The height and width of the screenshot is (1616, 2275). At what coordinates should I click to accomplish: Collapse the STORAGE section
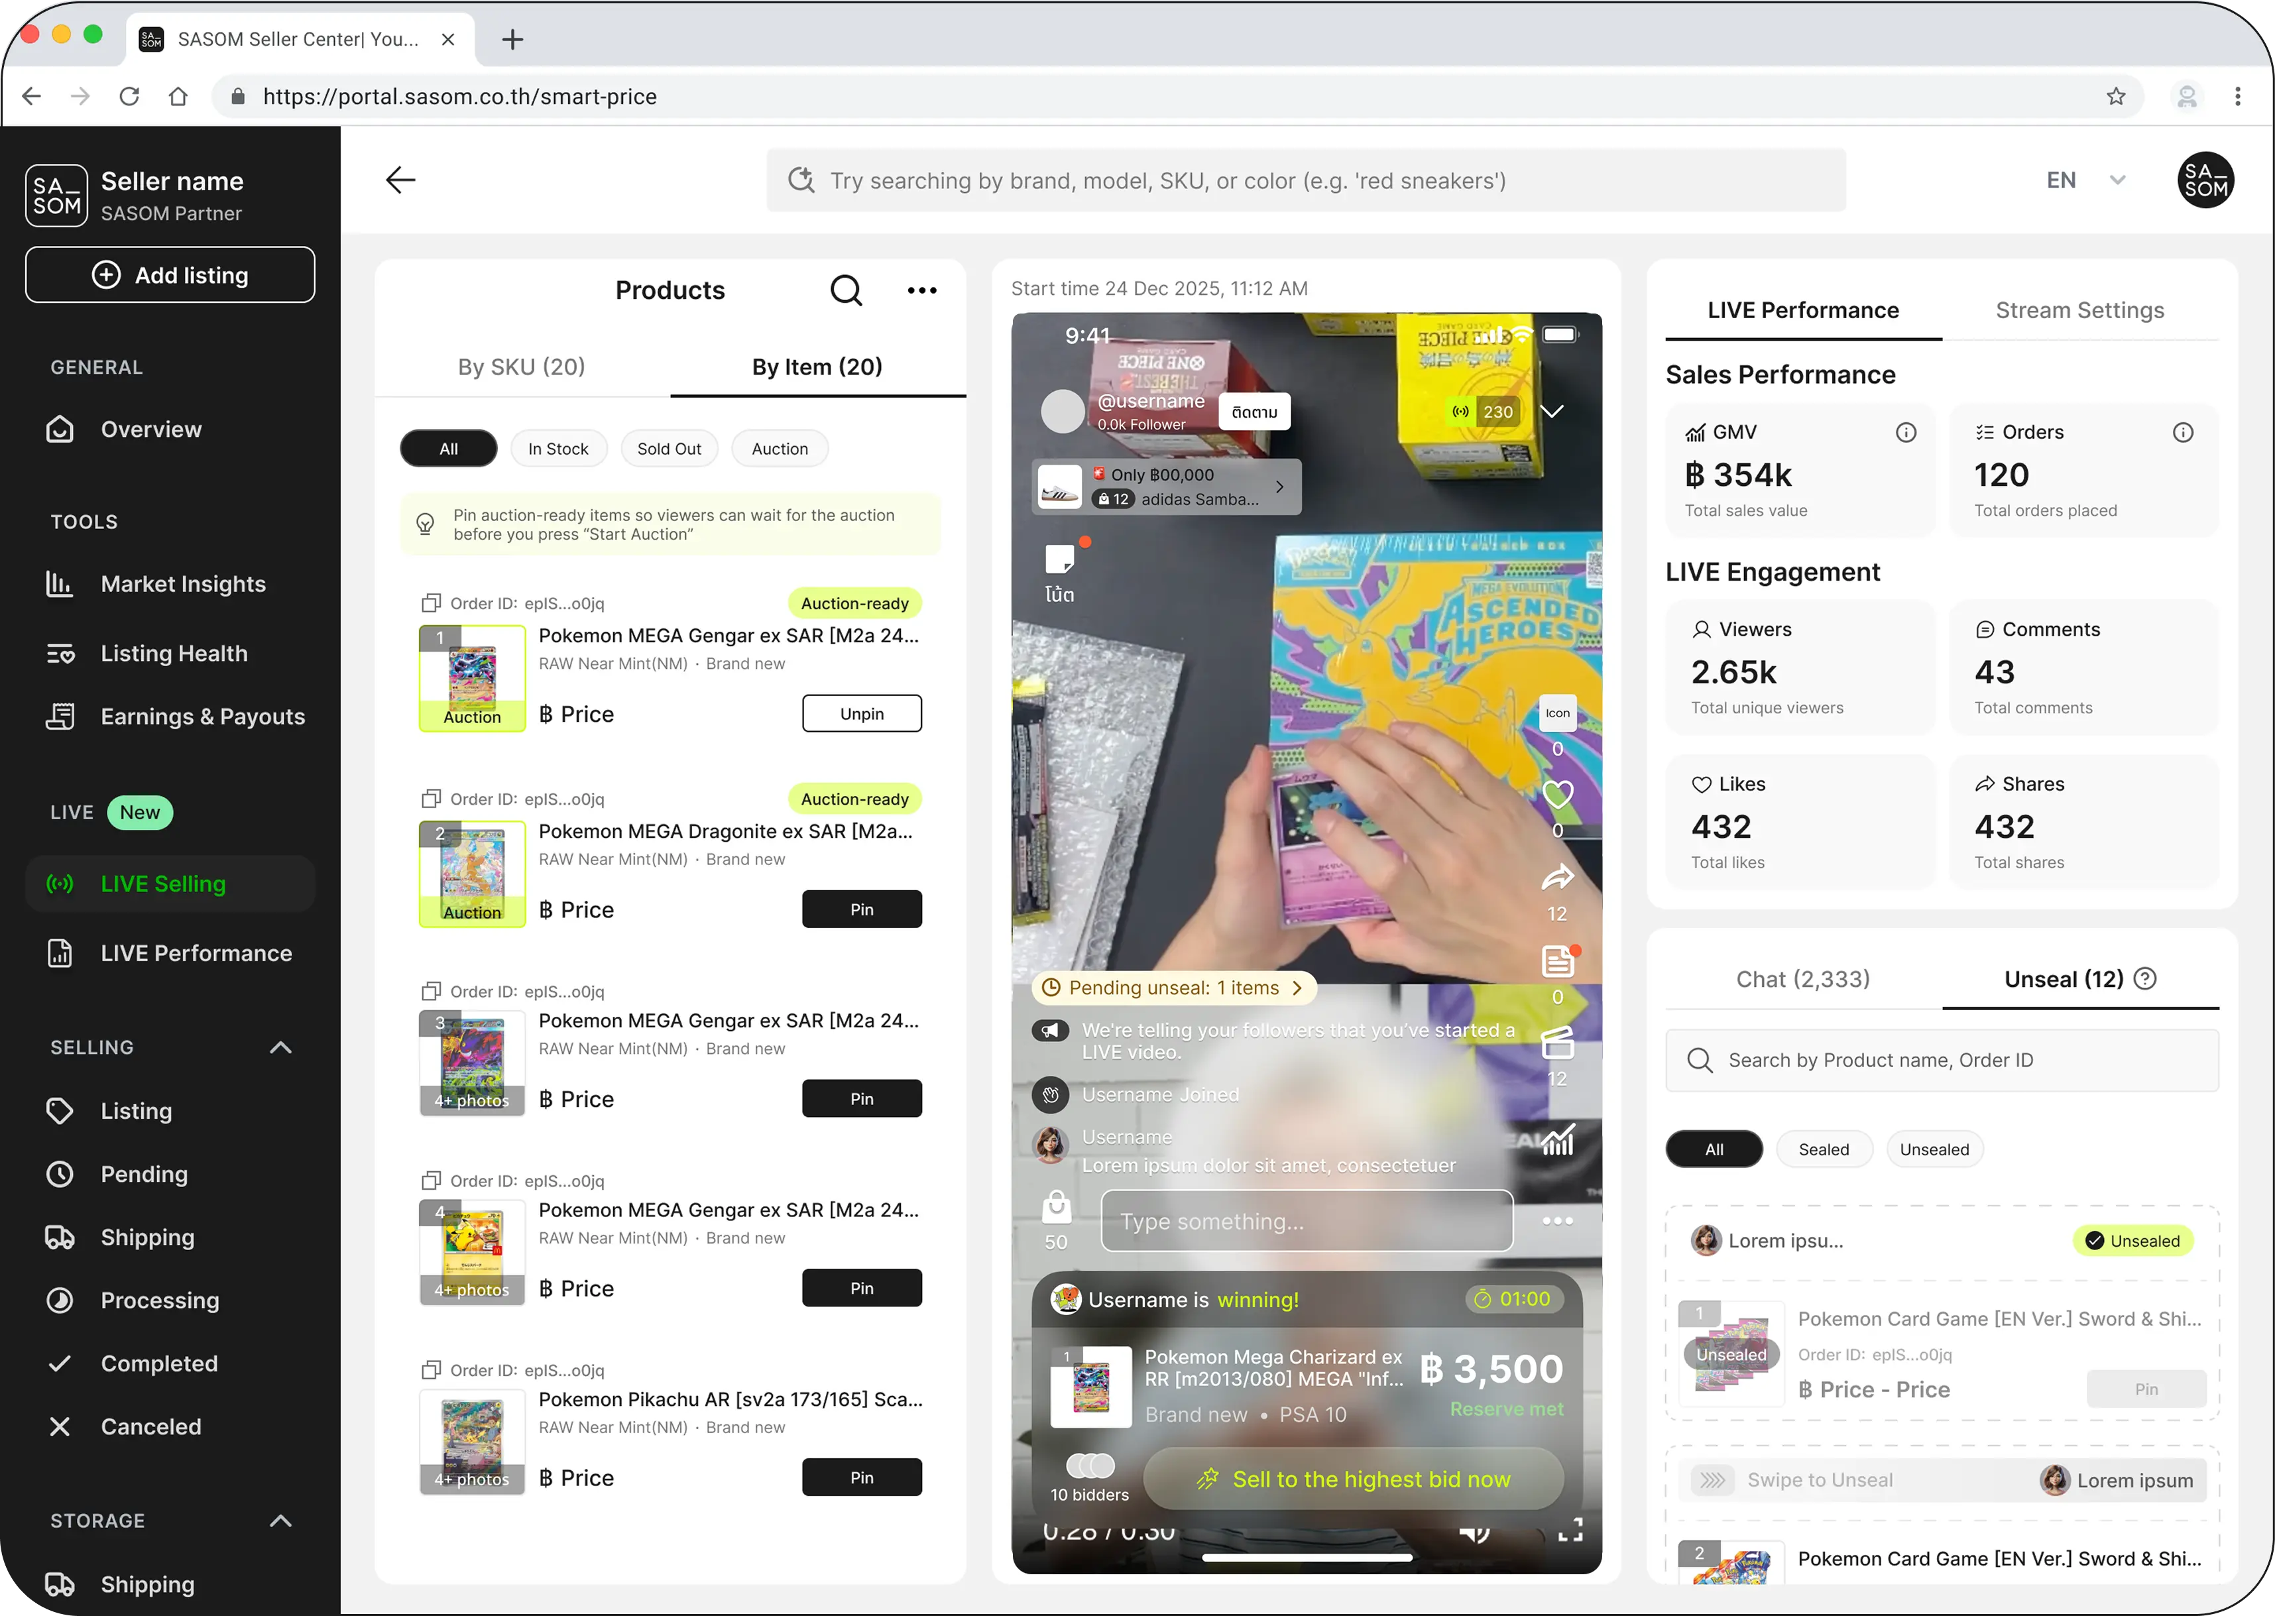click(x=280, y=1521)
